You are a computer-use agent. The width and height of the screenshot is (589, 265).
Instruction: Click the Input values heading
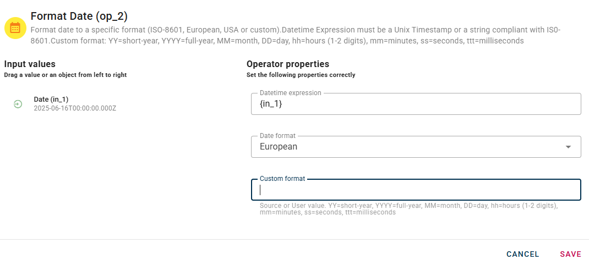[30, 64]
